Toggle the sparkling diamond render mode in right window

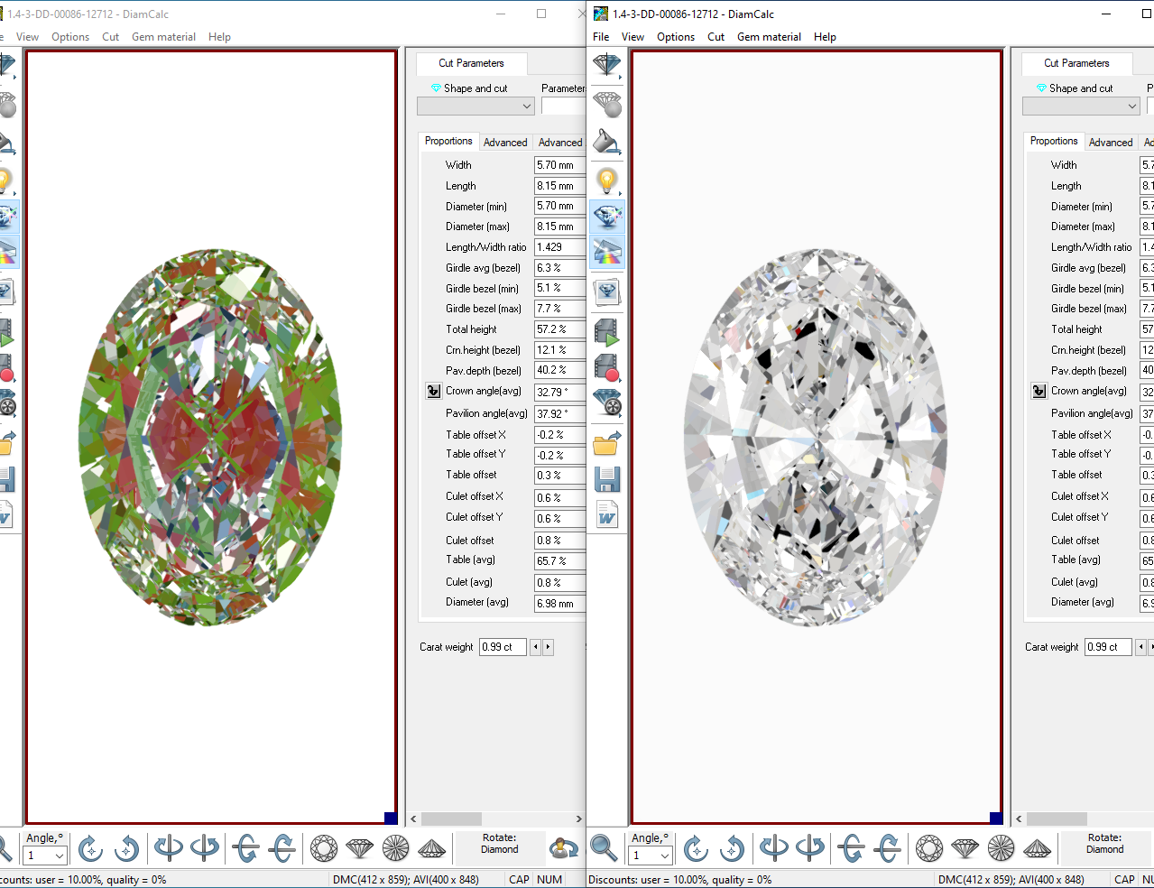click(607, 217)
